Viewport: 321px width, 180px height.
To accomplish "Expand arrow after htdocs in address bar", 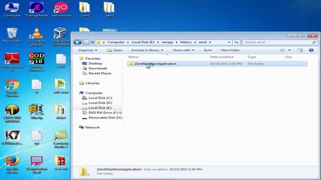I will click(x=195, y=42).
